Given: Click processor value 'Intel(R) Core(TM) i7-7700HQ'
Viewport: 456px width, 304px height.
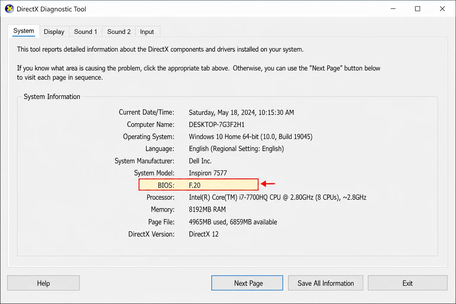Looking at the screenshot, I should 228,197.
